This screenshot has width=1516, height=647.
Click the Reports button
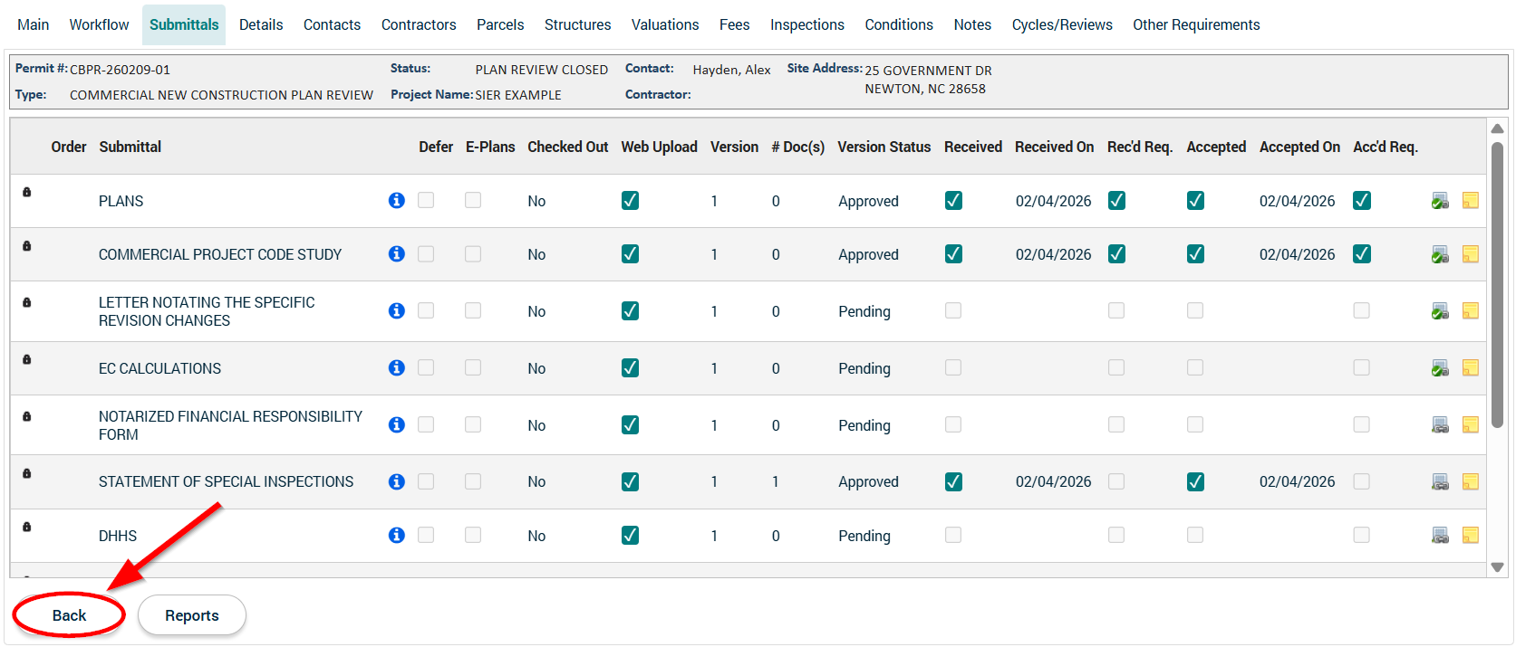191,615
